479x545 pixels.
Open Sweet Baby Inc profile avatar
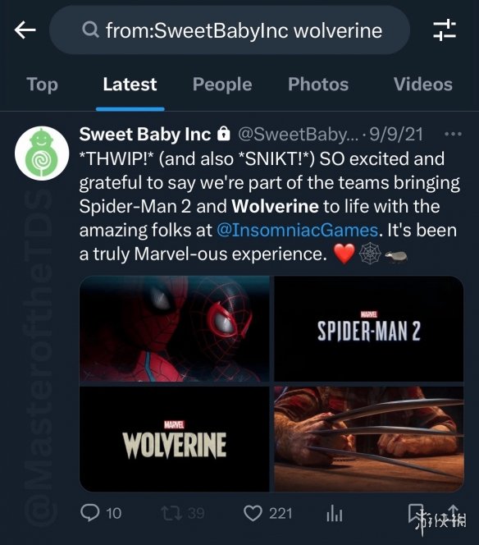[x=42, y=153]
